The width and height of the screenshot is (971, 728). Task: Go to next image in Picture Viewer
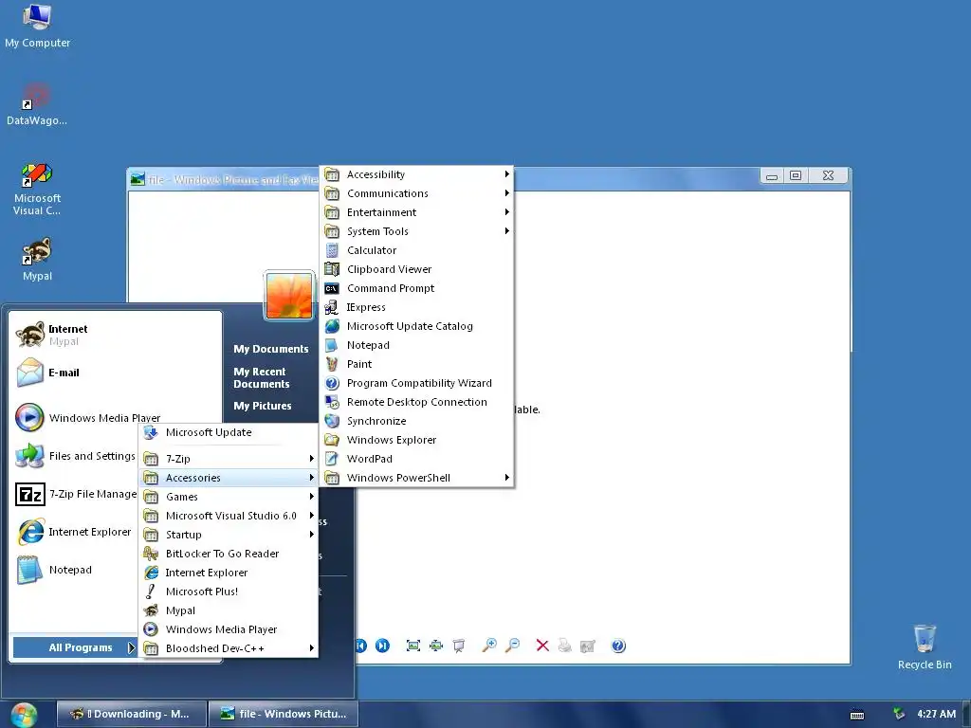coord(383,646)
